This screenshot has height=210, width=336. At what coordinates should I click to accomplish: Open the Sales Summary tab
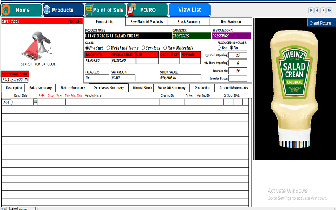coord(40,88)
